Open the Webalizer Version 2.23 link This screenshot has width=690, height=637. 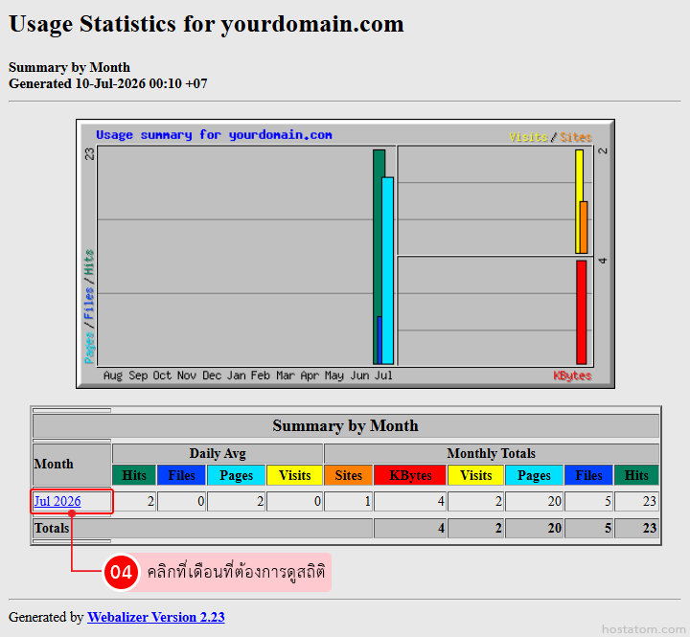point(156,617)
